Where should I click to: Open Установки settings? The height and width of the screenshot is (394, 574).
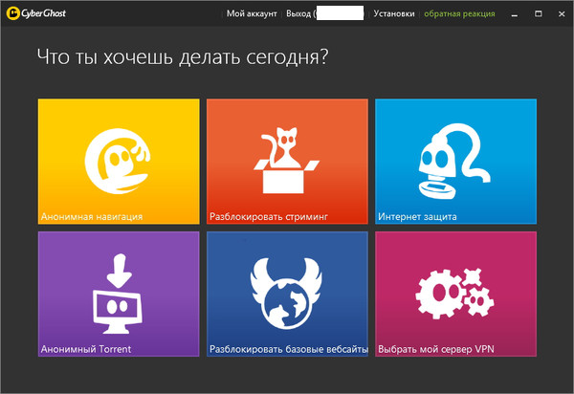point(394,14)
